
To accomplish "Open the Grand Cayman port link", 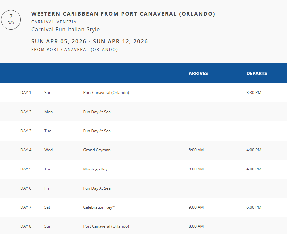I will 97,150.
